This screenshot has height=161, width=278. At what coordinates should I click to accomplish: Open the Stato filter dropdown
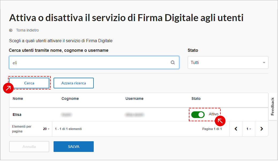(228, 62)
